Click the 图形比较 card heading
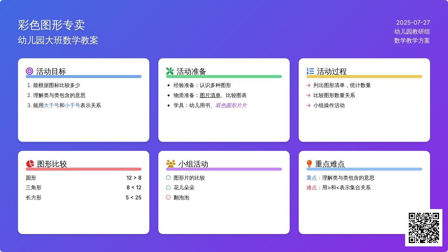448x252 pixels. (52, 164)
